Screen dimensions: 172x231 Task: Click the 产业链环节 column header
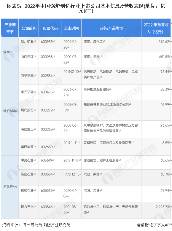point(10,28)
